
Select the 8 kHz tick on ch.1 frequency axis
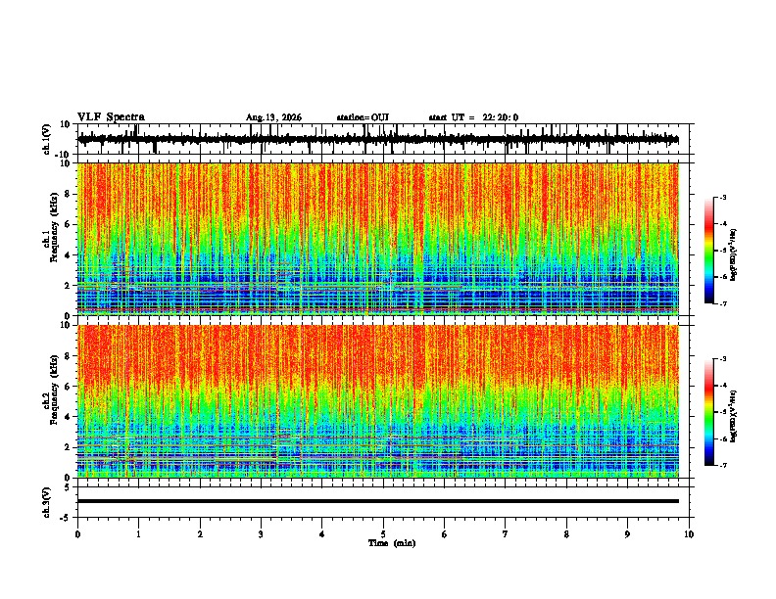pyautogui.click(x=68, y=194)
